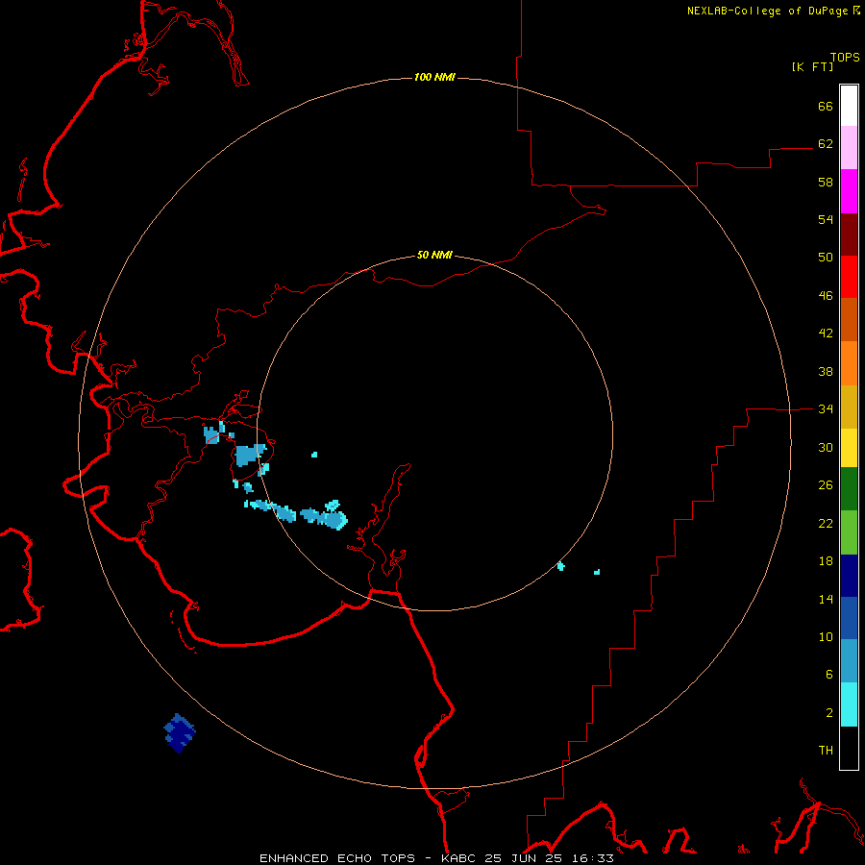Click the "100 NMI" range ring label
Image resolution: width=865 pixels, height=865 pixels.
pos(434,77)
